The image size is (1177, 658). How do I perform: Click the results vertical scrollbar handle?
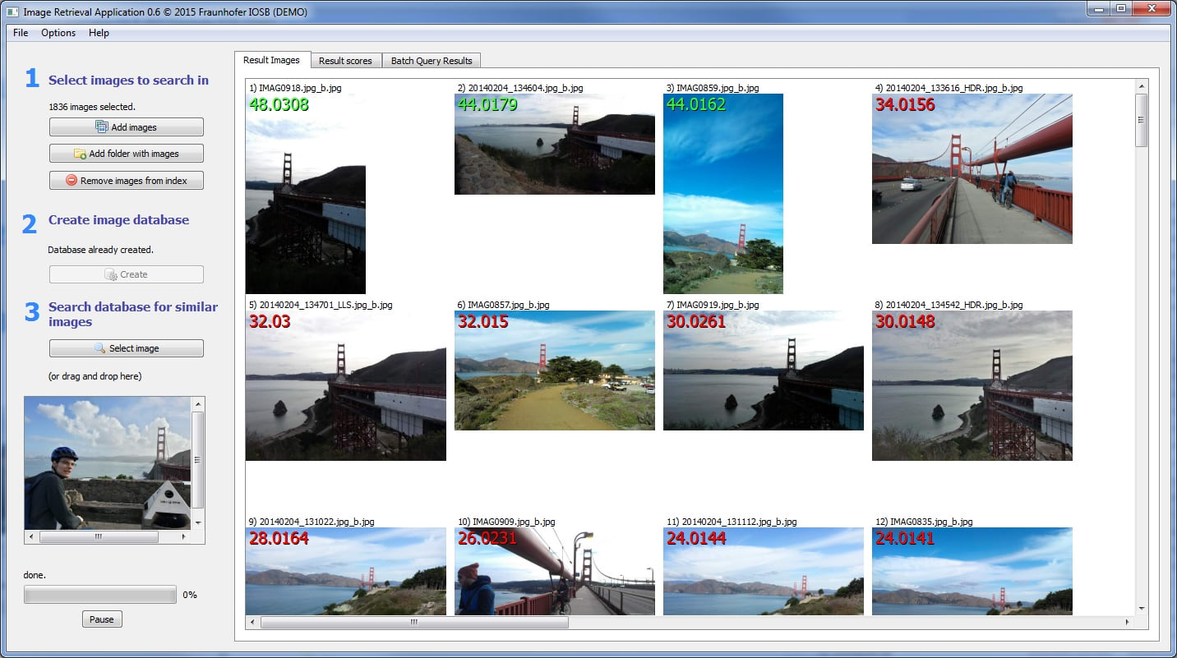[1141, 120]
